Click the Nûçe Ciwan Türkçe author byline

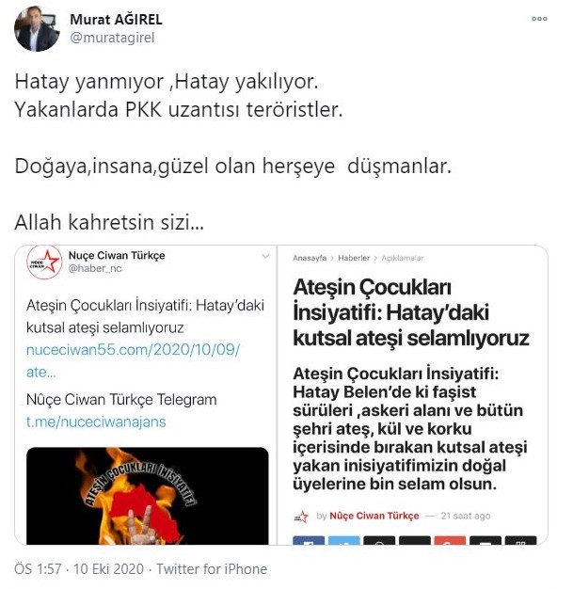pyautogui.click(x=374, y=516)
